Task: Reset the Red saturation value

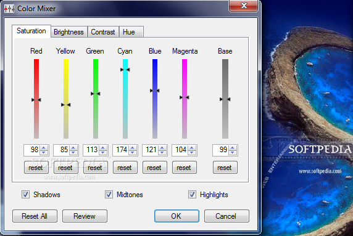Action: click(x=36, y=168)
